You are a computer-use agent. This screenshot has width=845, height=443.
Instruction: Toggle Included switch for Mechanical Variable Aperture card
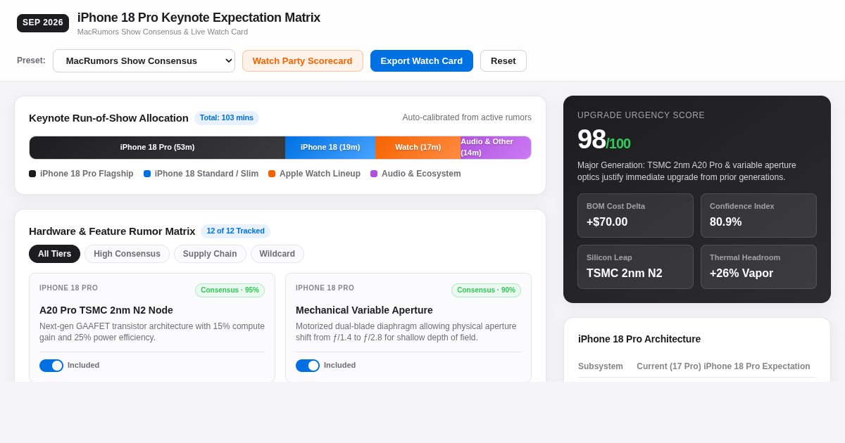tap(308, 366)
